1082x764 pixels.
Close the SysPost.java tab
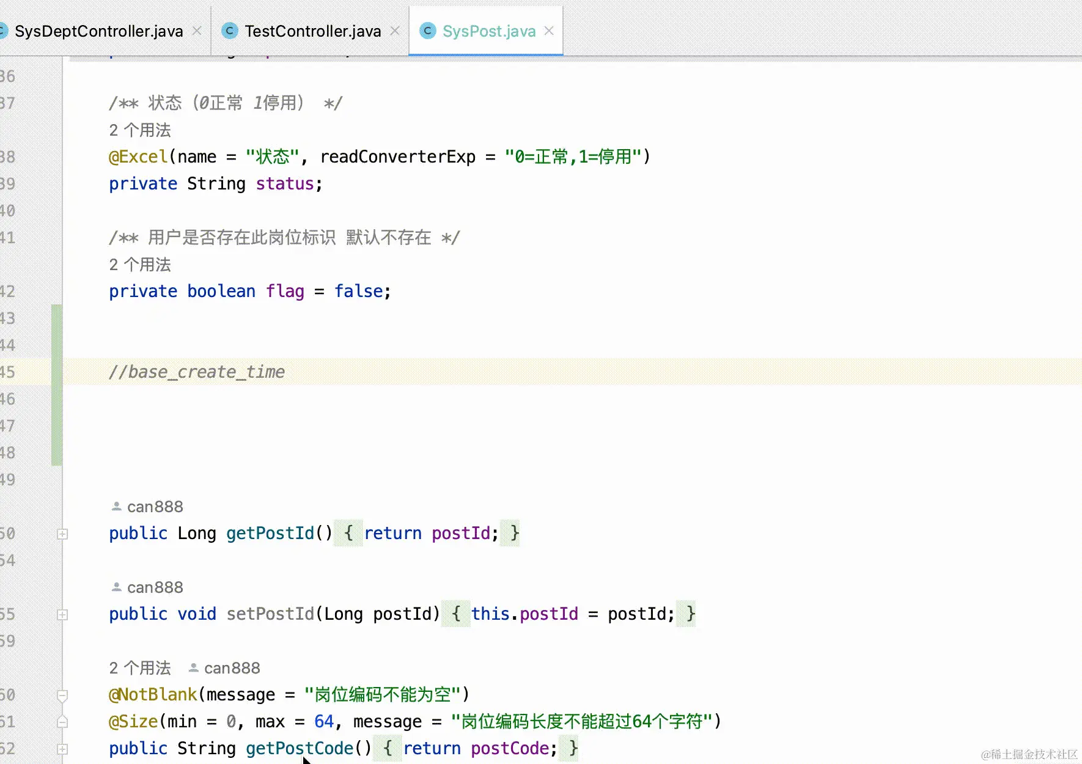click(549, 31)
